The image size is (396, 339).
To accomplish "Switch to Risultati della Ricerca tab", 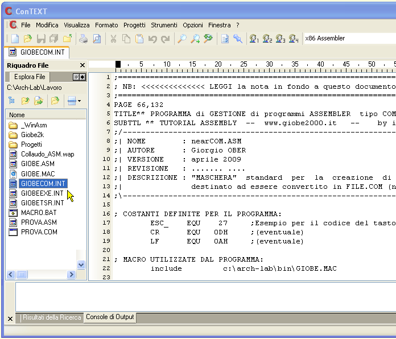I will point(52,317).
